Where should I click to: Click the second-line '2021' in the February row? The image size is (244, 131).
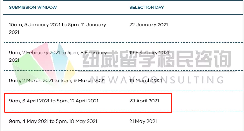click(14, 60)
